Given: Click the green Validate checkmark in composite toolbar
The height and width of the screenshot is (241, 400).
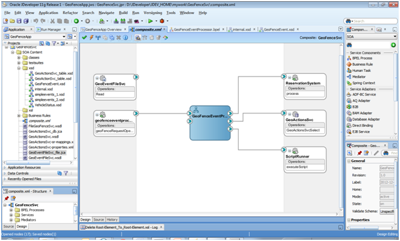Looking at the screenshot, I should 84,38.
